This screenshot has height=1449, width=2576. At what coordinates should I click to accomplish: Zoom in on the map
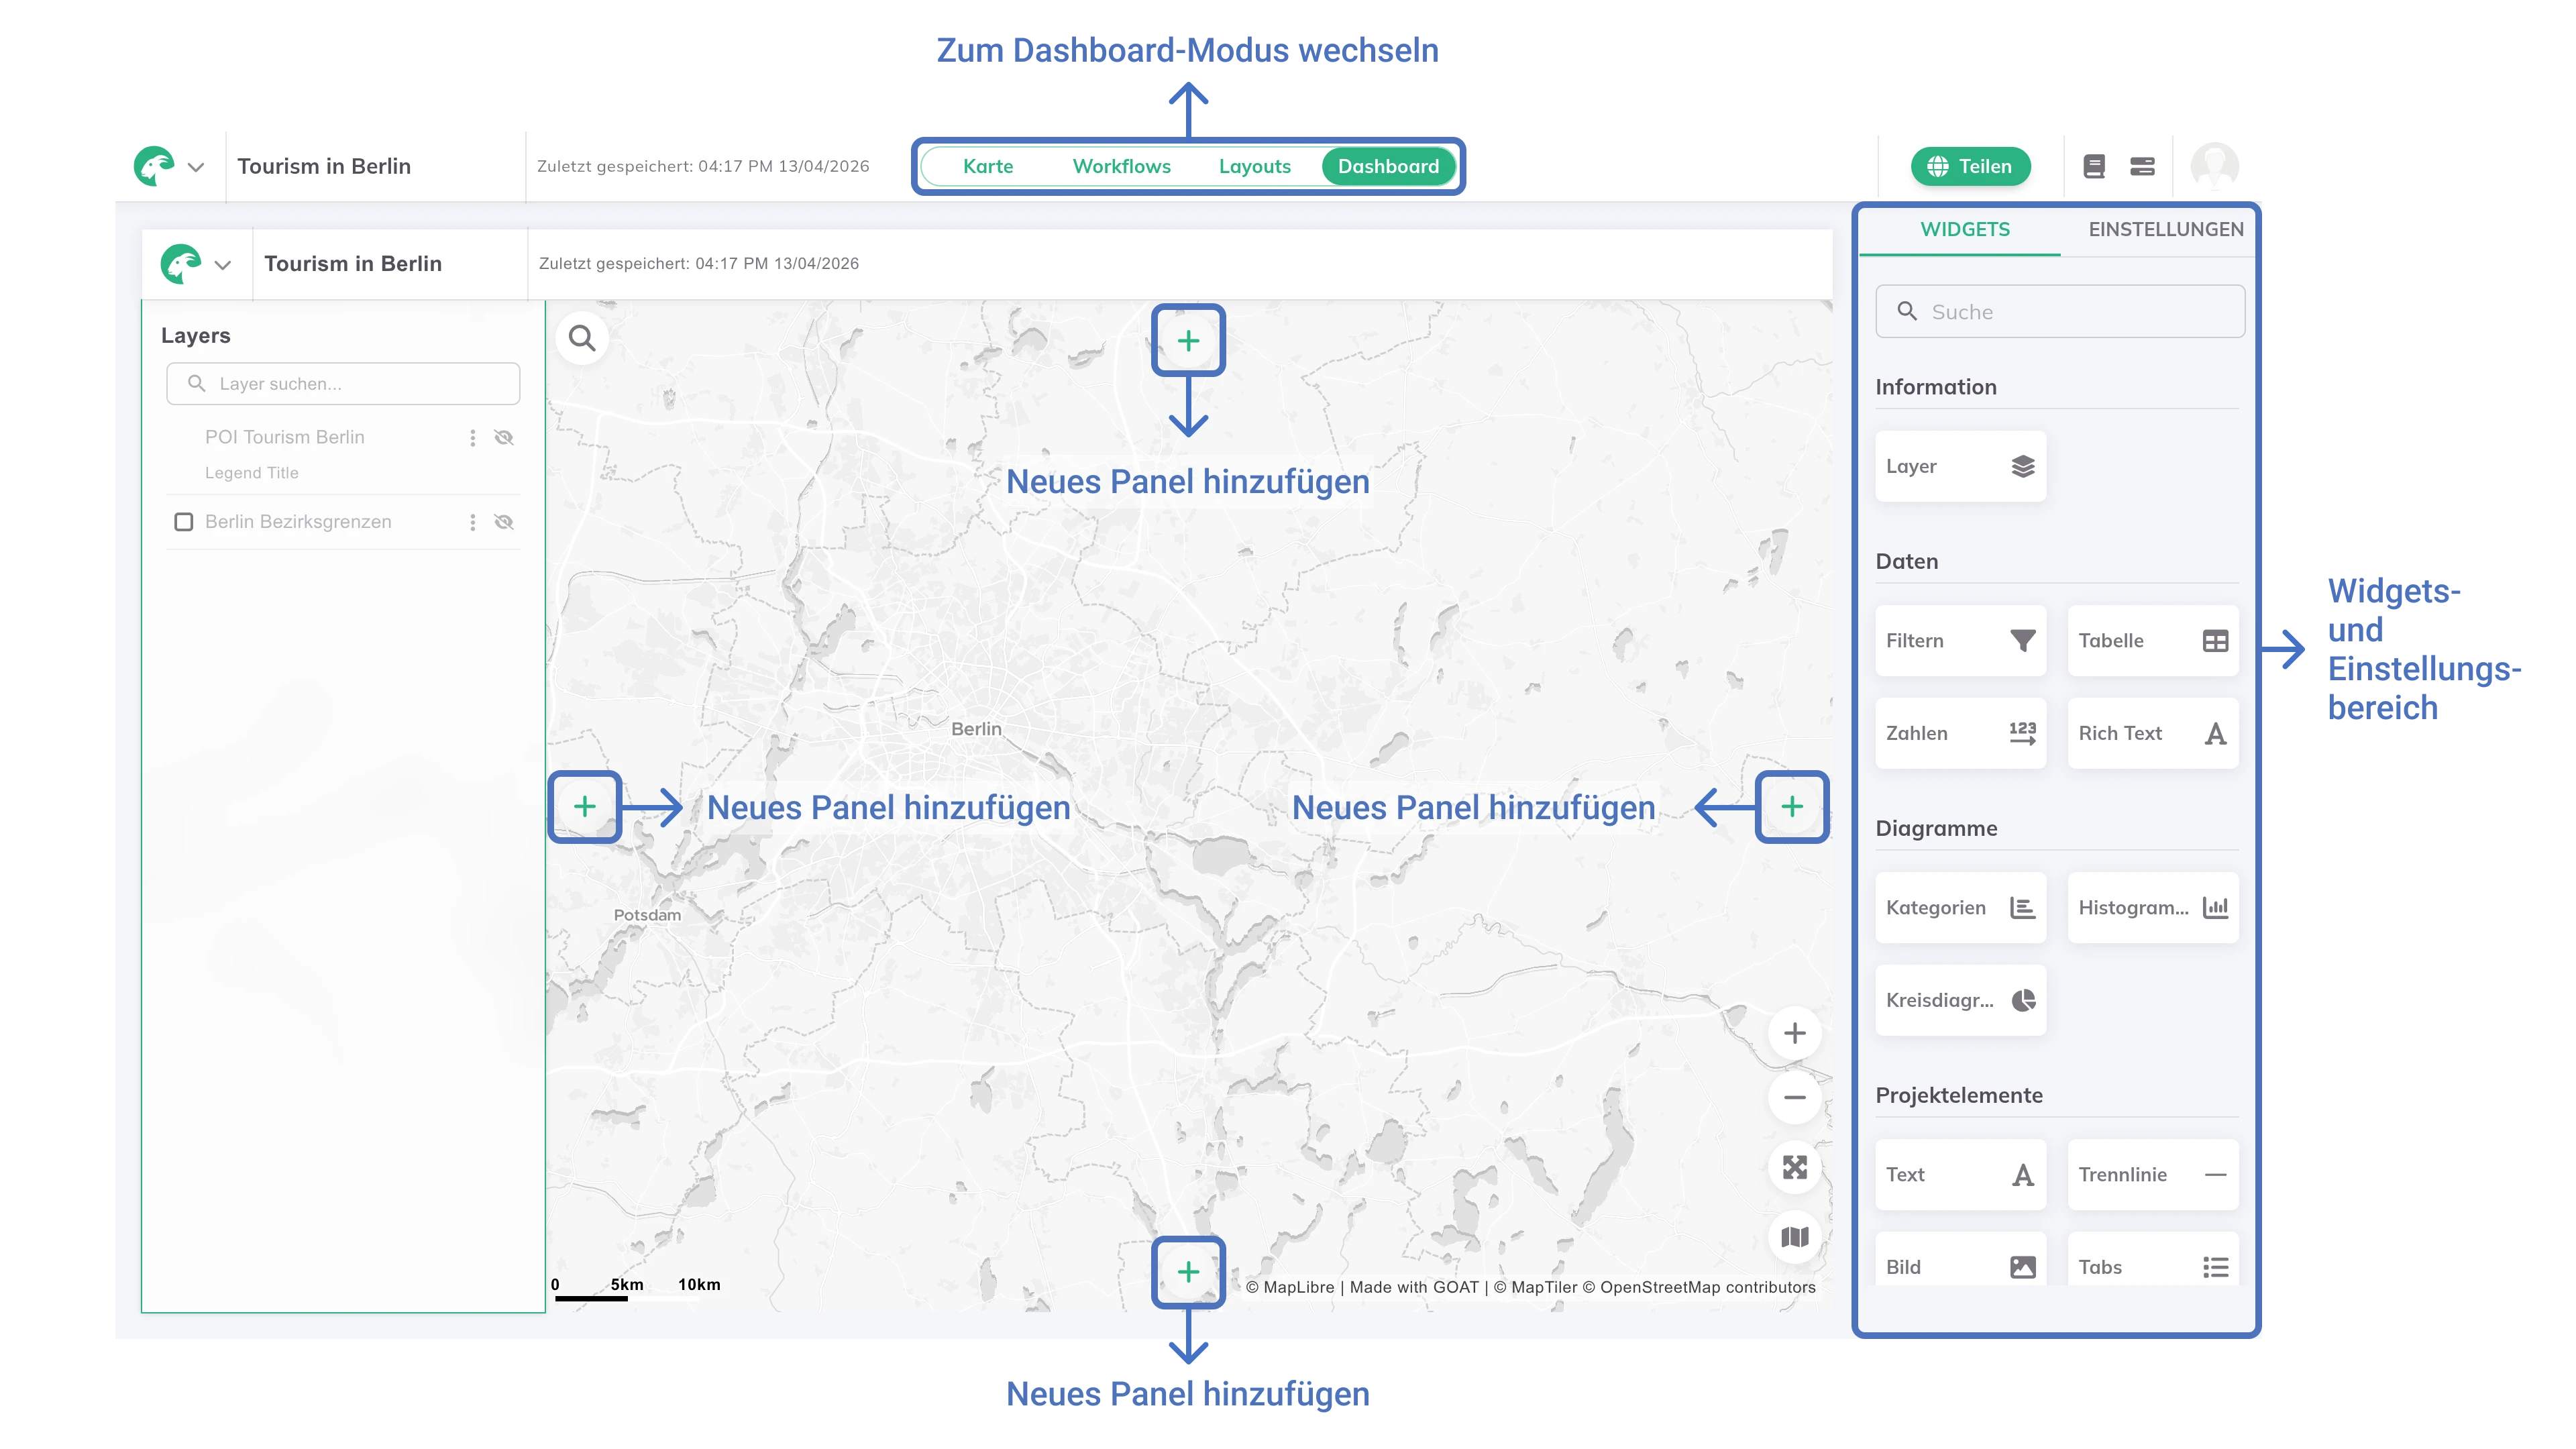click(x=1795, y=1033)
